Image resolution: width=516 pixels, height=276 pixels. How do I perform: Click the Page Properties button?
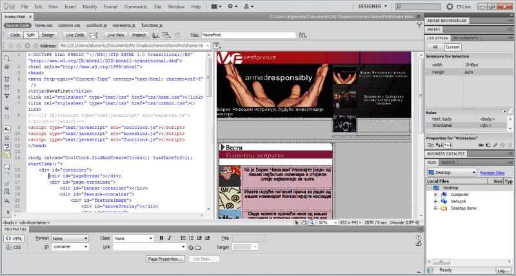point(166,259)
